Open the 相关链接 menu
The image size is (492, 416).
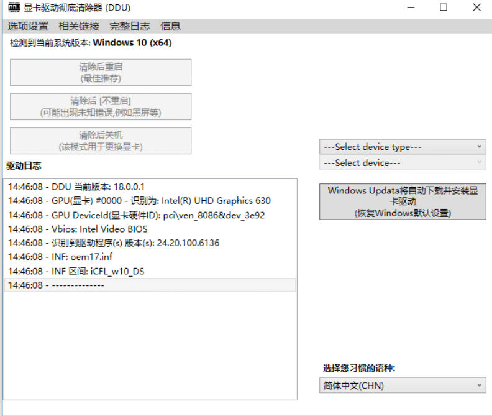click(79, 26)
